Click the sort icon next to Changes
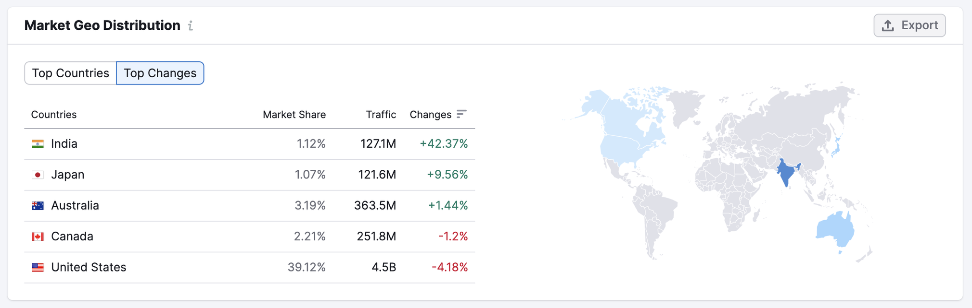Screen dimensions: 972x308 pyautogui.click(x=461, y=114)
